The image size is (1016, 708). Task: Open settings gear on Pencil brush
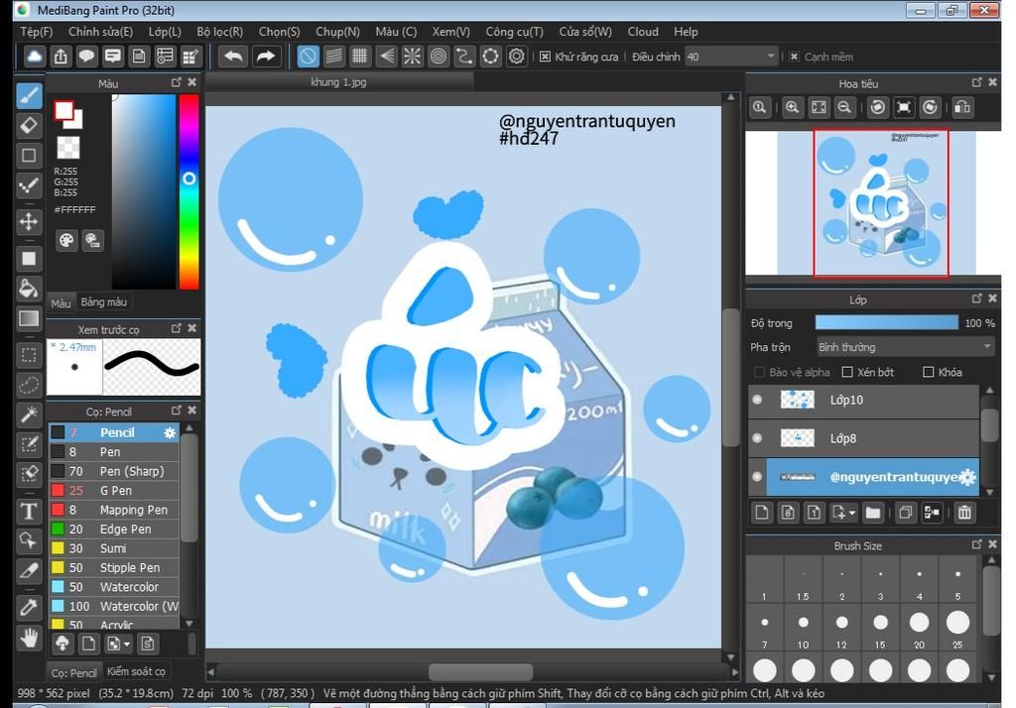pyautogui.click(x=170, y=432)
